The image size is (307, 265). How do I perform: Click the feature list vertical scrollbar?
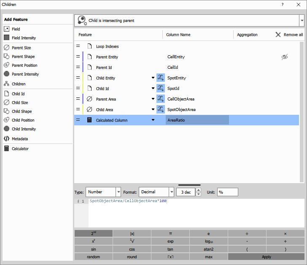tap(302, 112)
